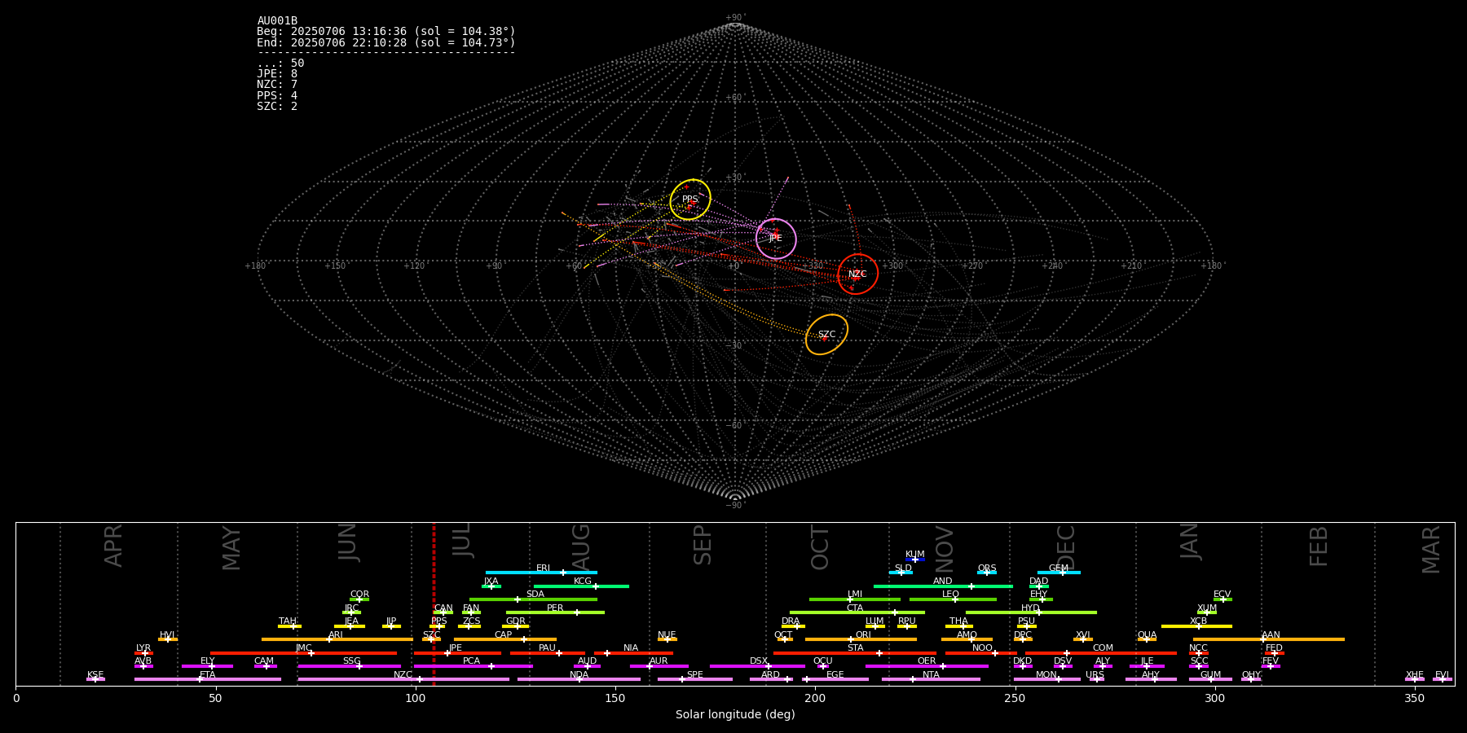The height and width of the screenshot is (733, 1467).
Task: Click the DRA label in timeline
Action: pos(791,621)
